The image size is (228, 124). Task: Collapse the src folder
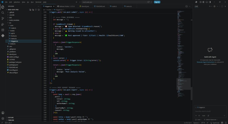[23, 23]
